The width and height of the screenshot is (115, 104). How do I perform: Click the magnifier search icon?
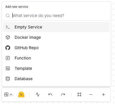(x=8, y=16)
